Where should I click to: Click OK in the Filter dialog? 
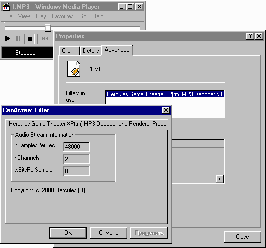[68, 233]
